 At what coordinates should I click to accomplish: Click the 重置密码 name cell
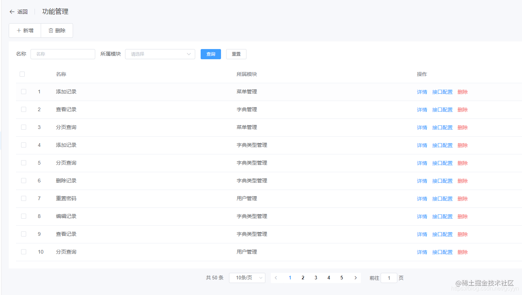tap(66, 198)
